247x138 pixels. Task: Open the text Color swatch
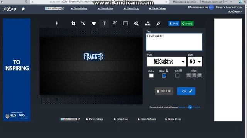pos(151,76)
